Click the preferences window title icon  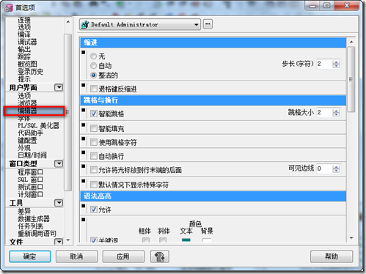coord(9,8)
